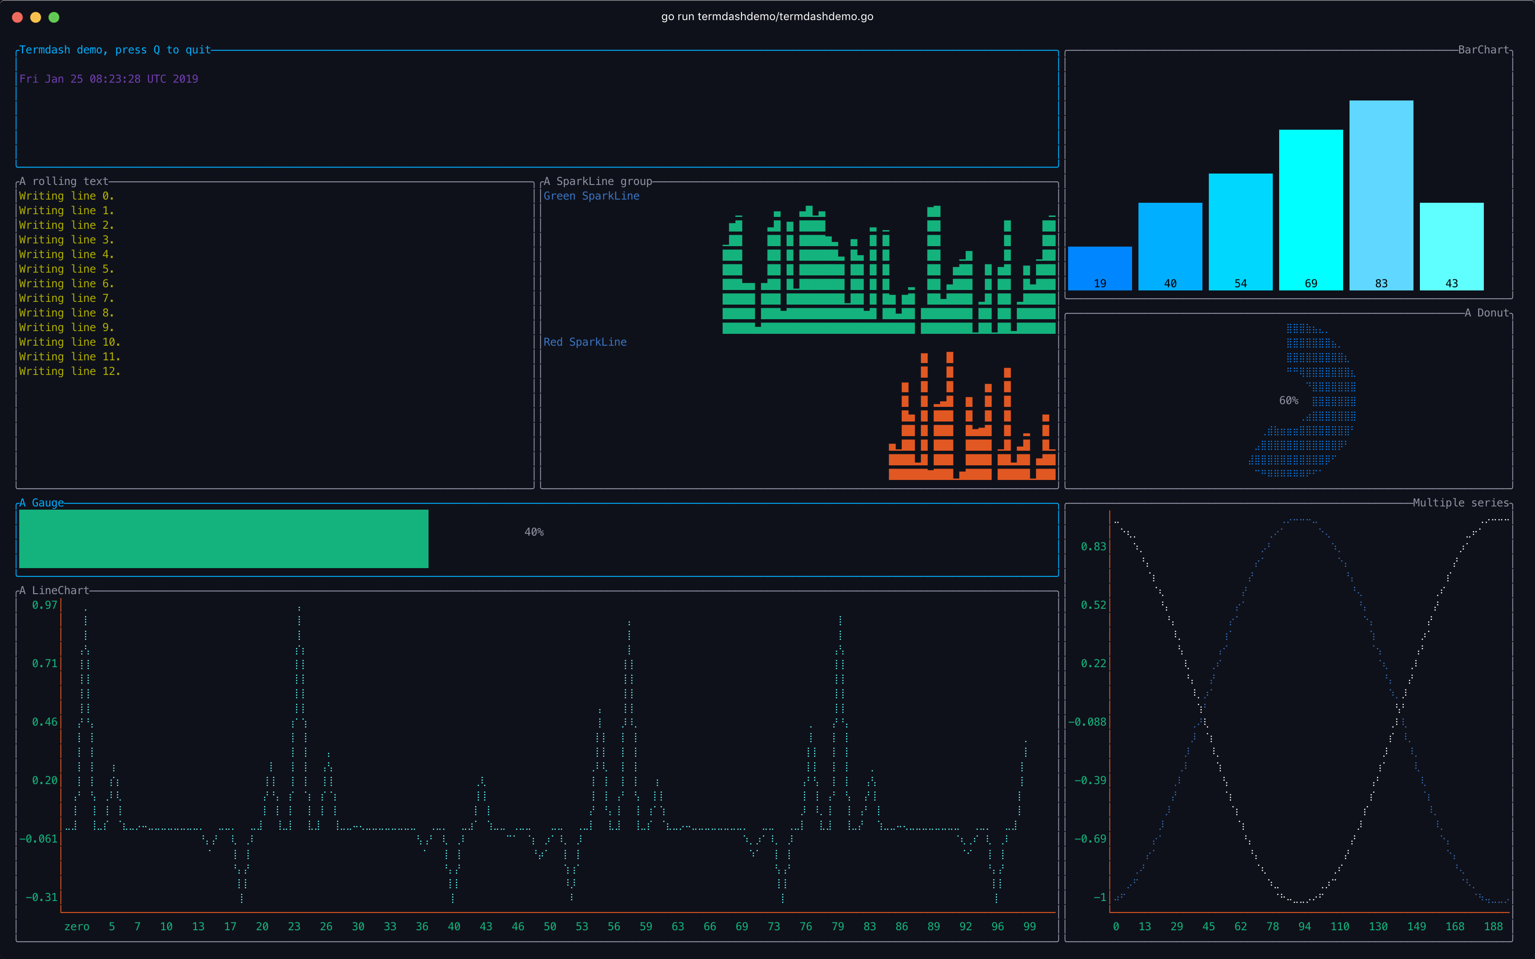The height and width of the screenshot is (959, 1535).
Task: Click the Red SparkLine label
Action: pos(585,342)
